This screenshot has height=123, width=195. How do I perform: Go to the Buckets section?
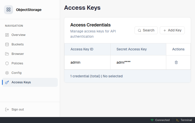(17, 44)
